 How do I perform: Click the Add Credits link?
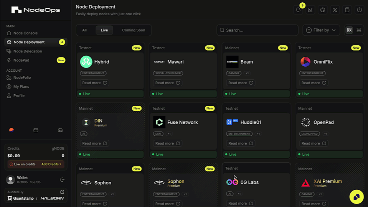tap(51, 164)
